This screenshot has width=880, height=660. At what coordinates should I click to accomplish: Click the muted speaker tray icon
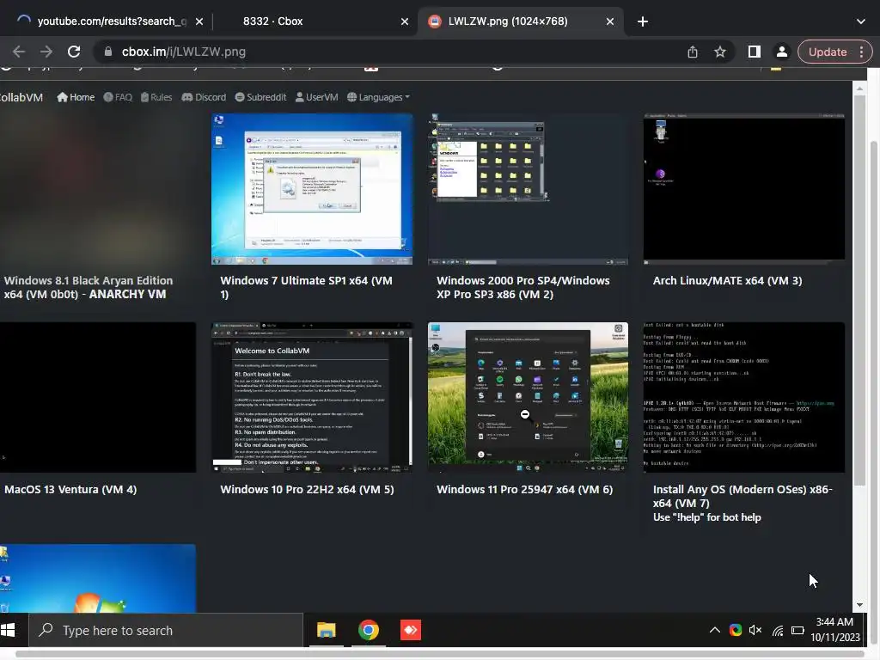click(x=755, y=630)
